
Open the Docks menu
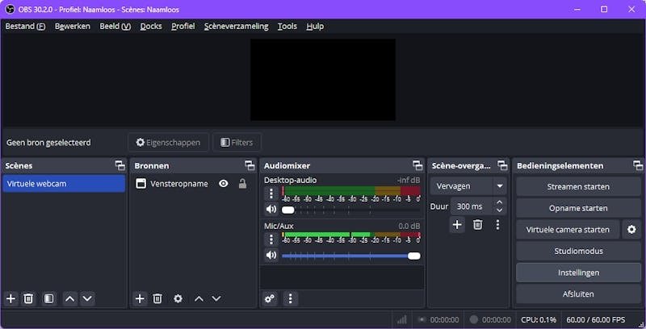tap(151, 27)
